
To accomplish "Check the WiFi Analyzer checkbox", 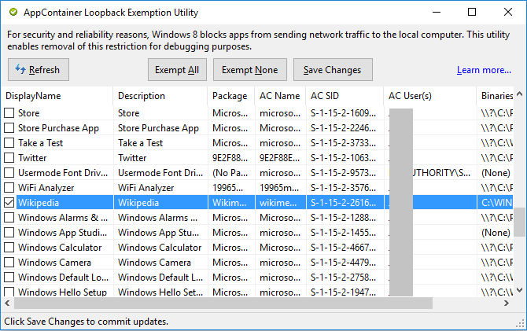I will coord(9,188).
